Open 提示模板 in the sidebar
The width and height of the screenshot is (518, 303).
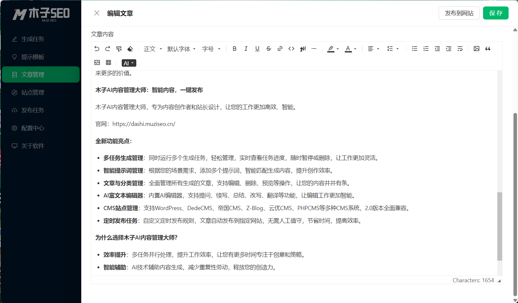pyautogui.click(x=41, y=57)
